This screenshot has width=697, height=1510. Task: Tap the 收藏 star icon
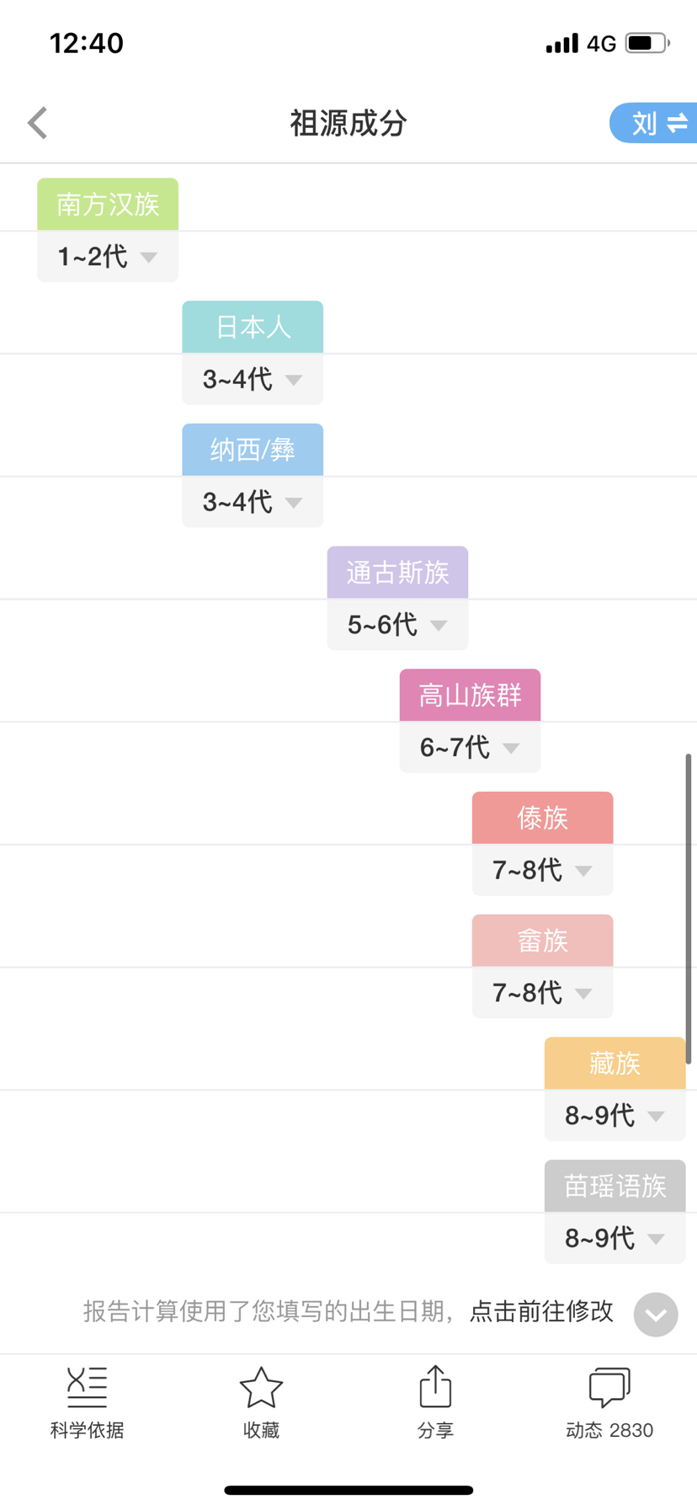(x=261, y=1386)
